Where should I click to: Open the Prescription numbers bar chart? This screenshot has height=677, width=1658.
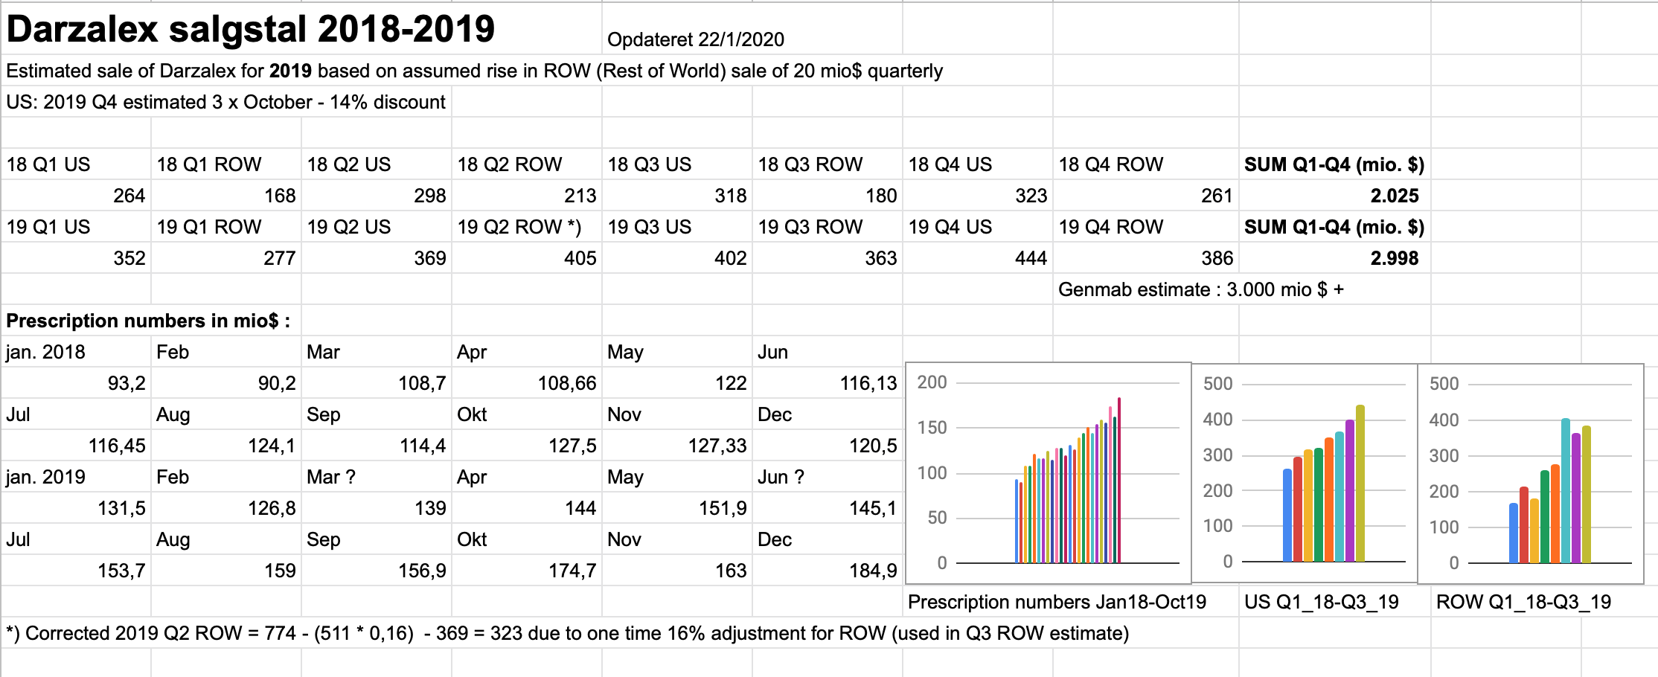[1048, 473]
